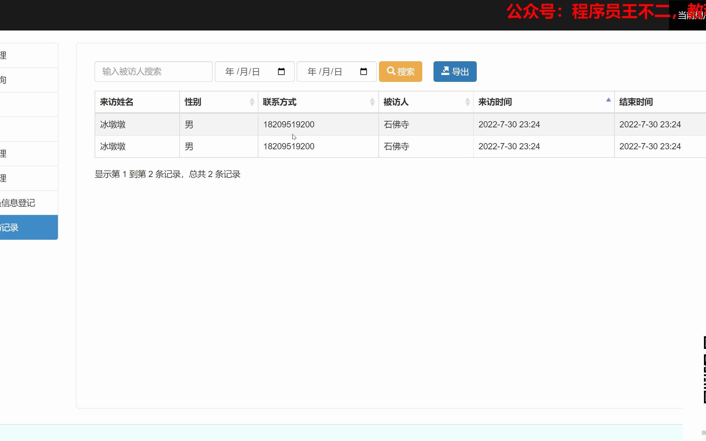Screen dimensions: 706x441
Task: Click first row visited person 石佛寺
Action: tap(397, 124)
